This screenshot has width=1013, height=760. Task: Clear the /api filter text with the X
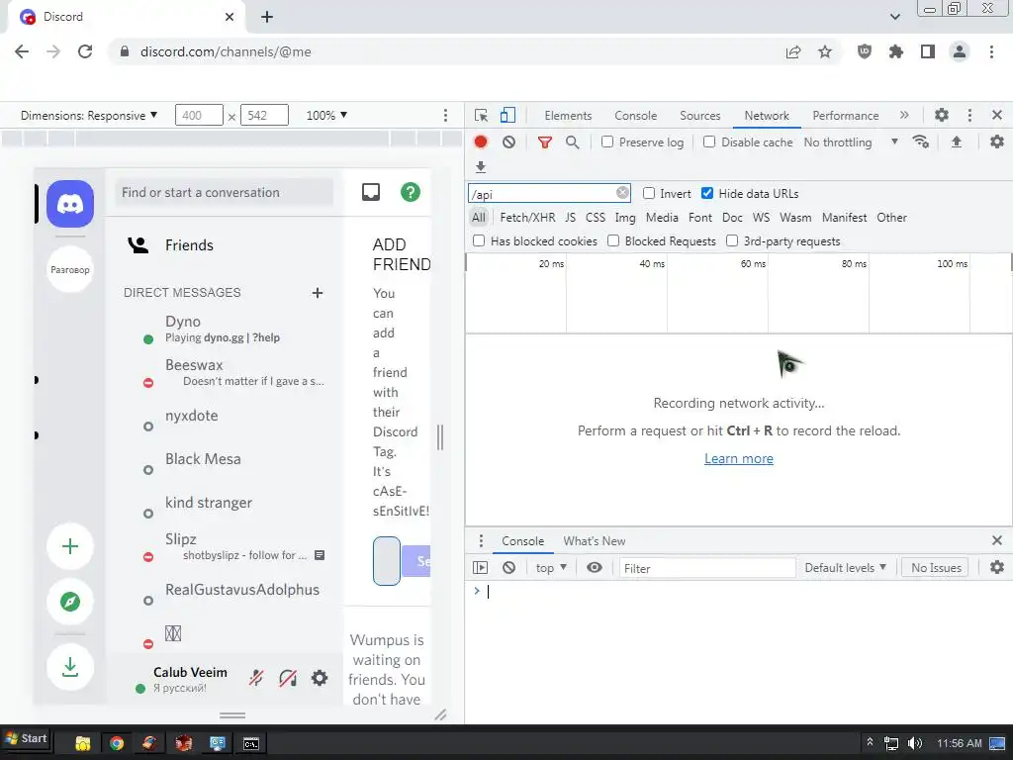(622, 193)
